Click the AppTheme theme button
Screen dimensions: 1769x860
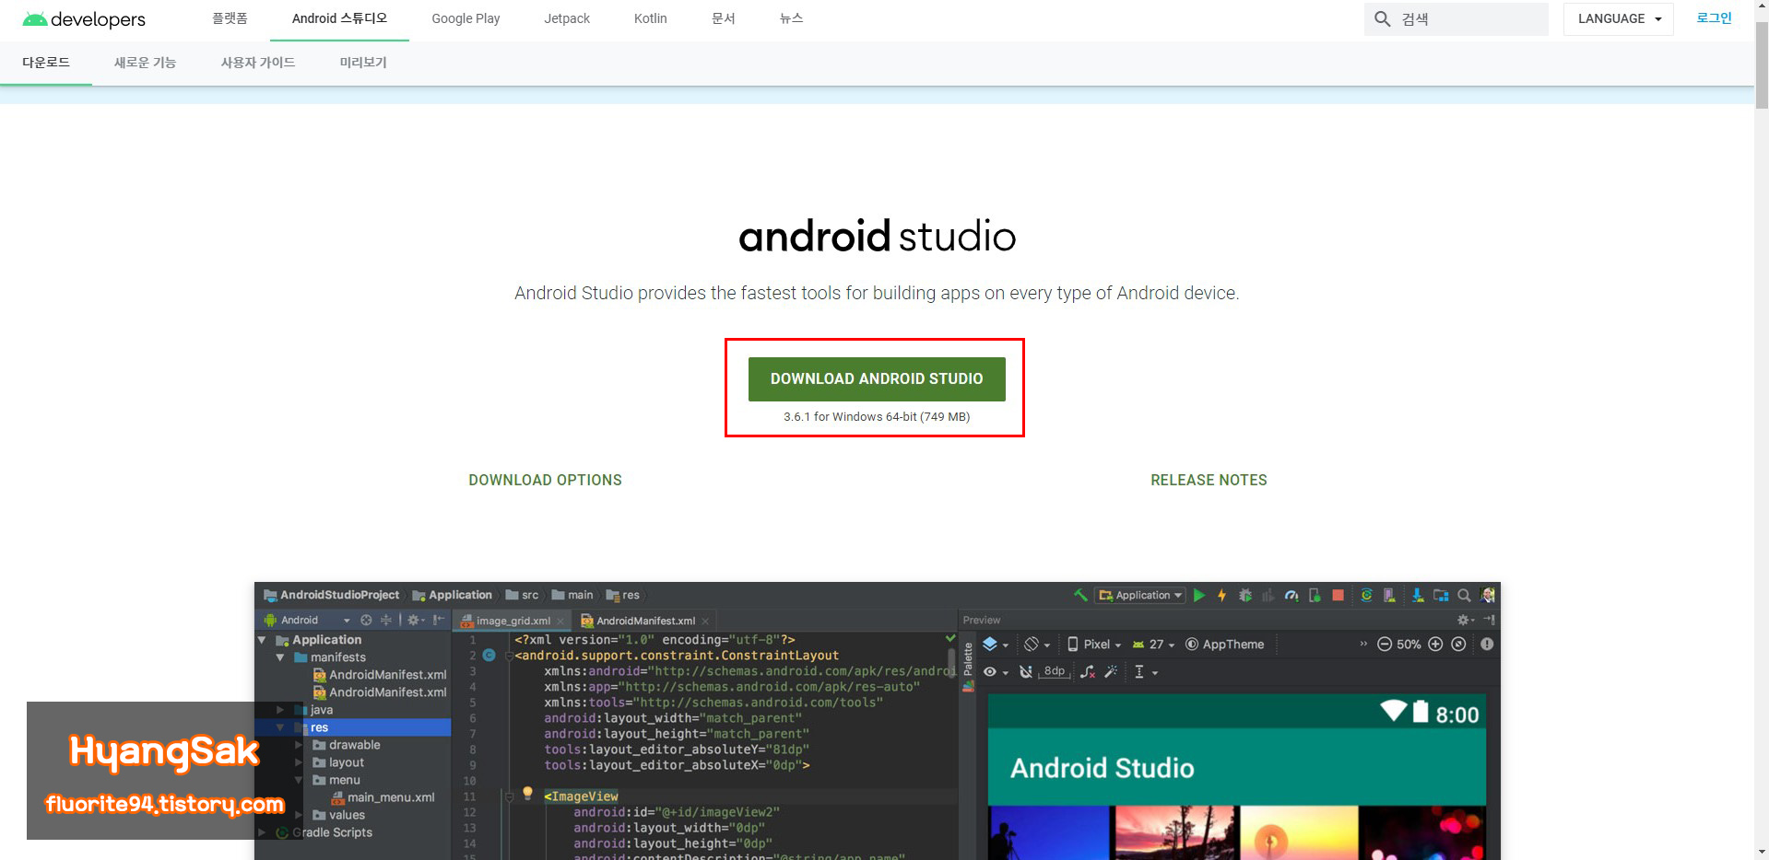[x=1224, y=645]
